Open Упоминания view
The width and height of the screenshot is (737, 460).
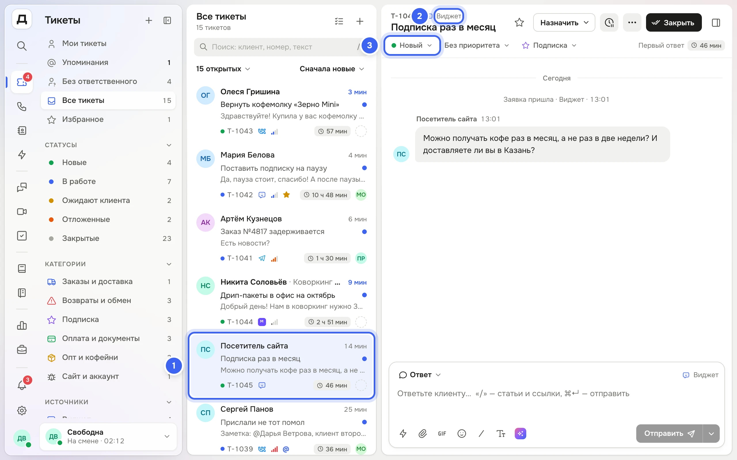pyautogui.click(x=108, y=62)
